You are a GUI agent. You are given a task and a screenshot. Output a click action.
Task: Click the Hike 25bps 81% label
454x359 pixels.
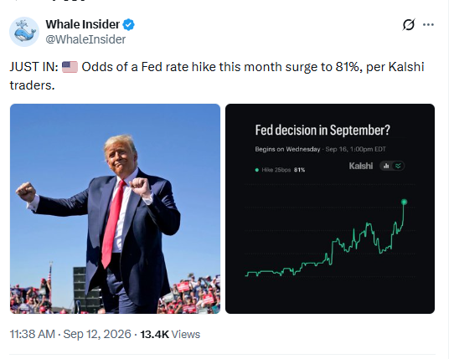pyautogui.click(x=283, y=170)
